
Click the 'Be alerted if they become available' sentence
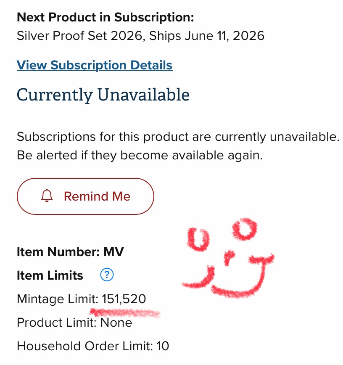tap(140, 156)
